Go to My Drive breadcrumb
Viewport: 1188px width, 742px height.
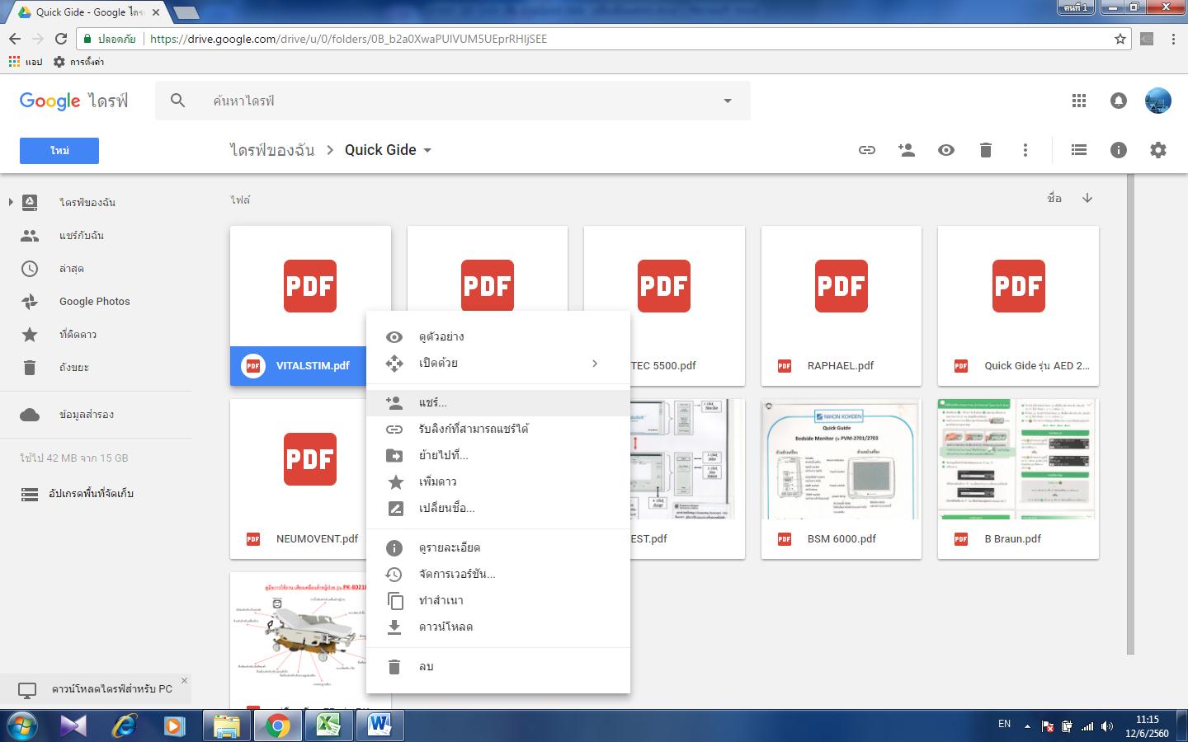pos(271,150)
